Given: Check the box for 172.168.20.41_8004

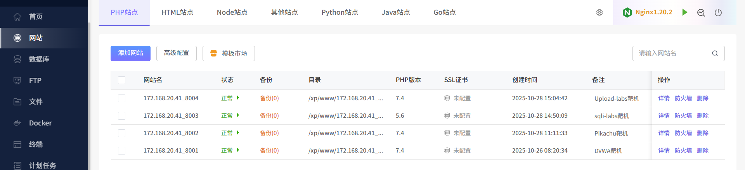Looking at the screenshot, I should [122, 98].
